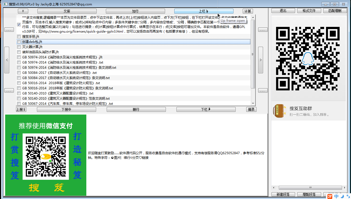Viewport: 351px width, 199px height.
Task: Select the 搜笈手册.jft file name
Action: (x=31, y=36)
